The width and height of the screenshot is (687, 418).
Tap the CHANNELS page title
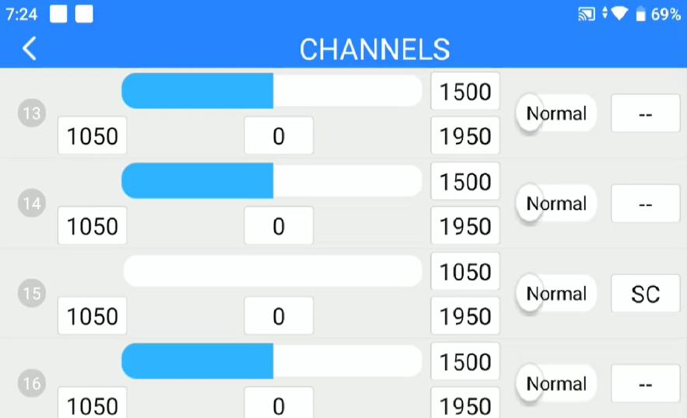(374, 49)
